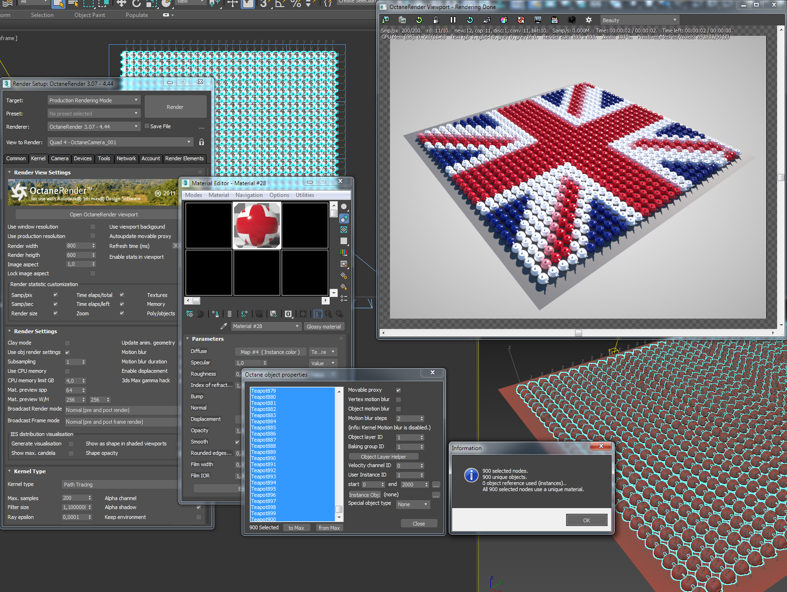Enable the Use CPU memory checkbox
The image size is (787, 592).
(67, 371)
